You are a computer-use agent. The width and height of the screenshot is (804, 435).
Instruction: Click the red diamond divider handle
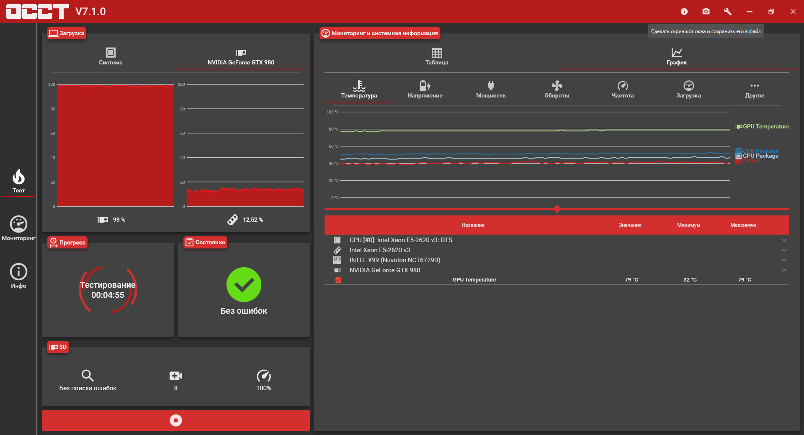pos(557,209)
